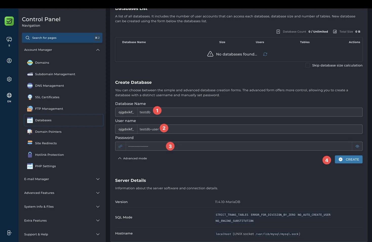Collapse the Account Manager section

(x=98, y=50)
